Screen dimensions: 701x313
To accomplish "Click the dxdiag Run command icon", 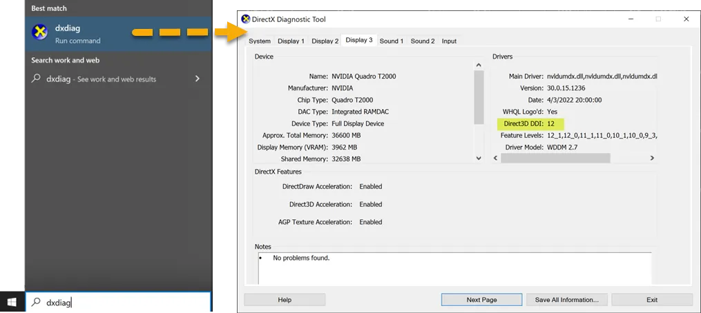I will [x=40, y=34].
